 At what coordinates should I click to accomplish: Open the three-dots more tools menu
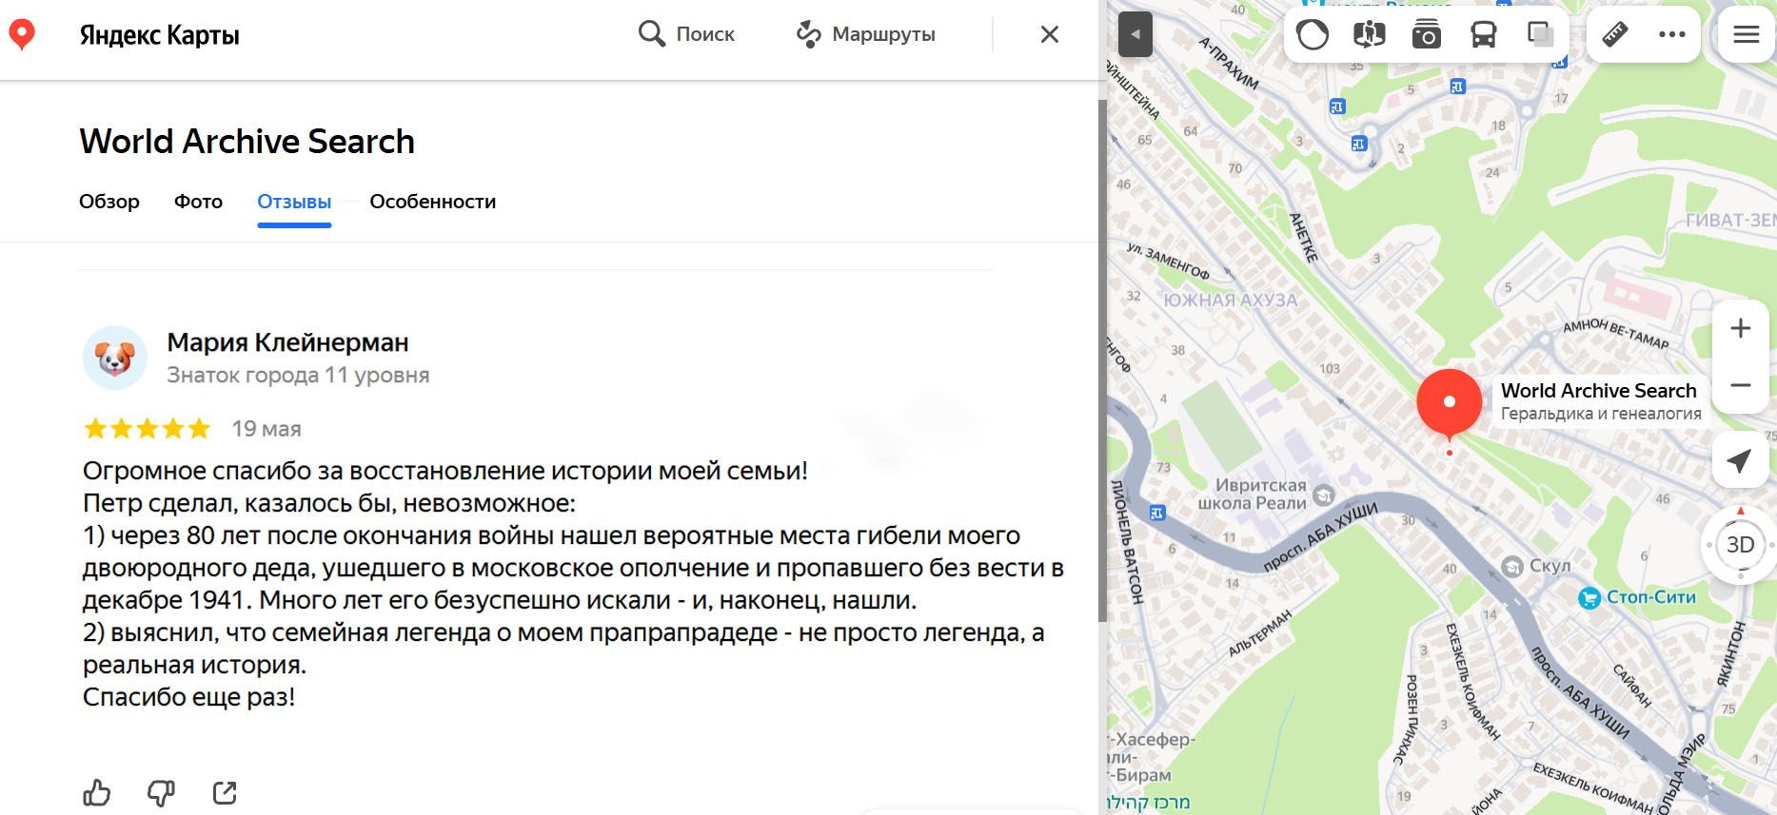point(1671,35)
